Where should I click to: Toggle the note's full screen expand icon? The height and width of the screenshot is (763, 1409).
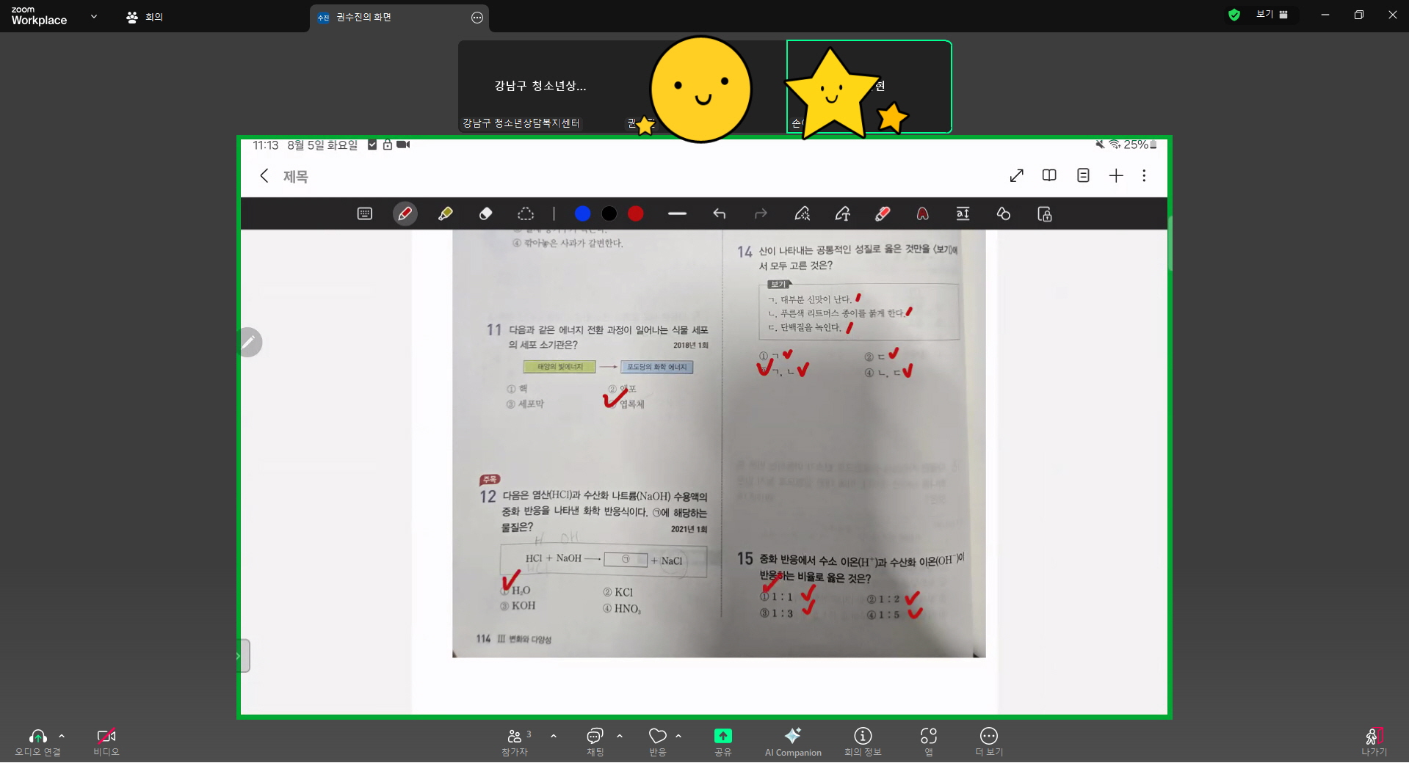[1016, 176]
